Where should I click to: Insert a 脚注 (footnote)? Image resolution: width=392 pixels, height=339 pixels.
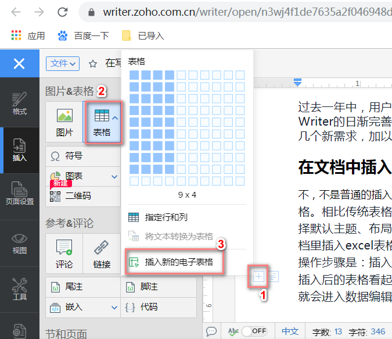159,287
